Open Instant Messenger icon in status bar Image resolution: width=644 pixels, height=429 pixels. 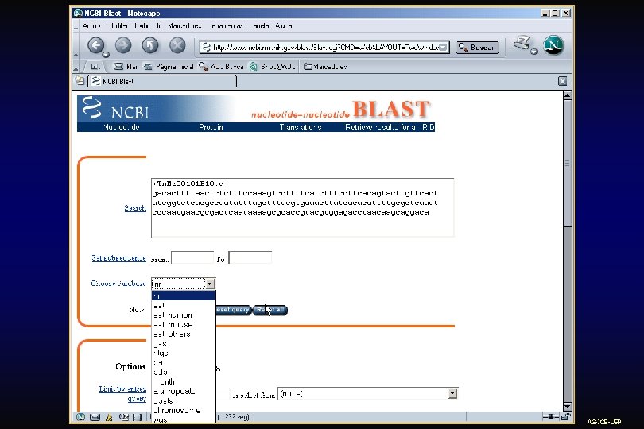click(x=109, y=417)
